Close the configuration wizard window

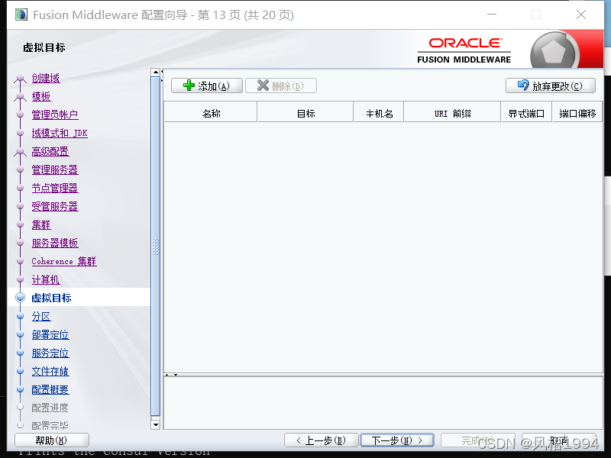click(581, 15)
